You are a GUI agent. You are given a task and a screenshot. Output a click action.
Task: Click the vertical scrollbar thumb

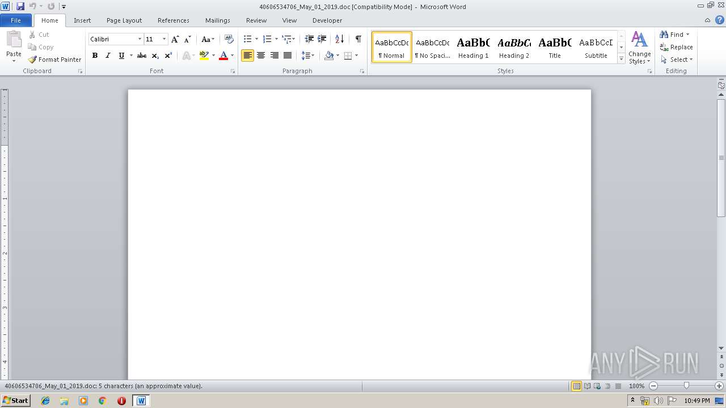point(721,157)
